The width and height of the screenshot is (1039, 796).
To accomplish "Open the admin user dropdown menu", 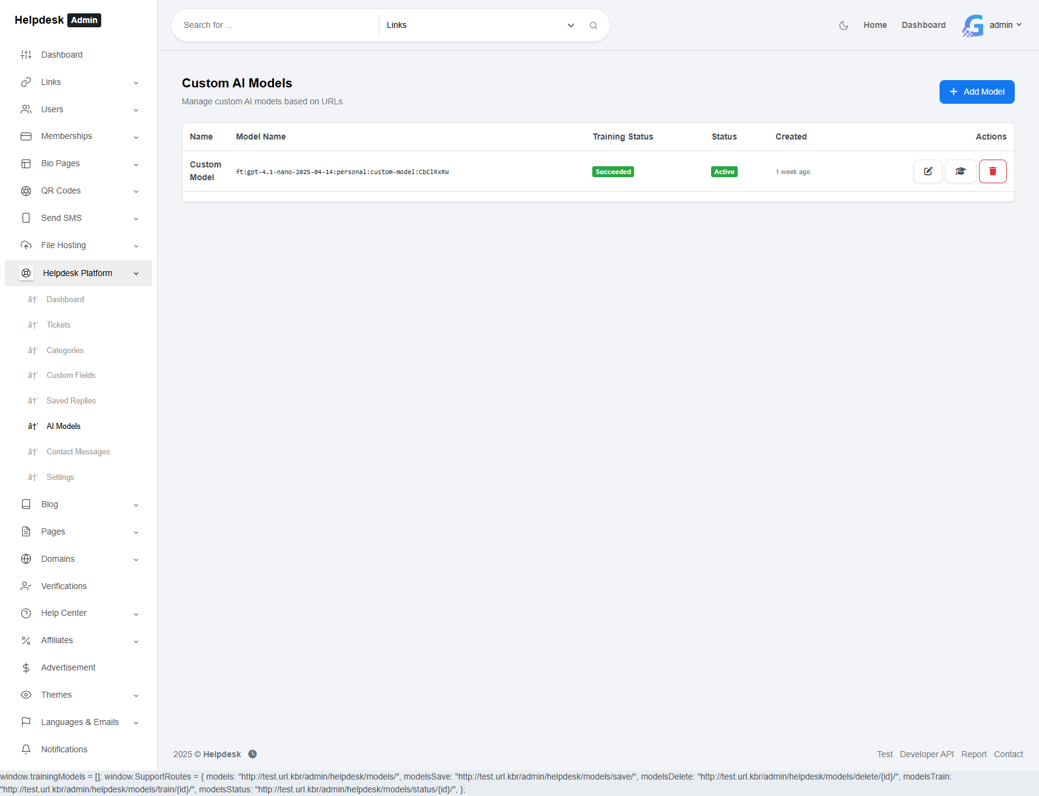I will click(1005, 25).
